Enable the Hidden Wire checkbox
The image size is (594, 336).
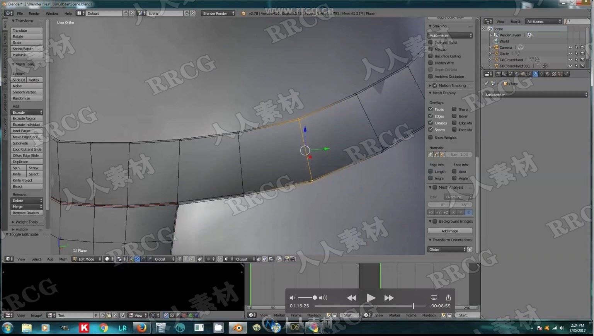click(431, 63)
